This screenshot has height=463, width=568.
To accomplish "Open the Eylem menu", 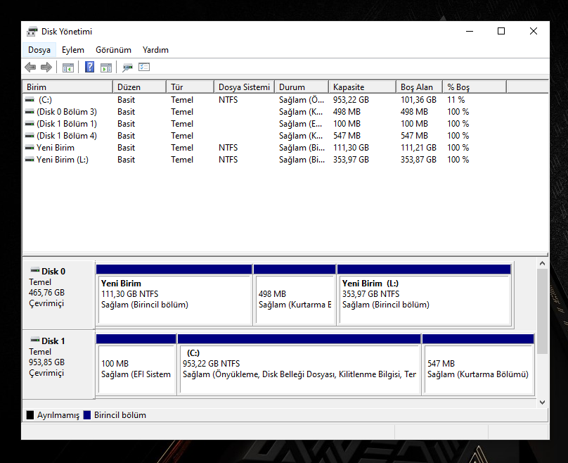I will (x=73, y=50).
